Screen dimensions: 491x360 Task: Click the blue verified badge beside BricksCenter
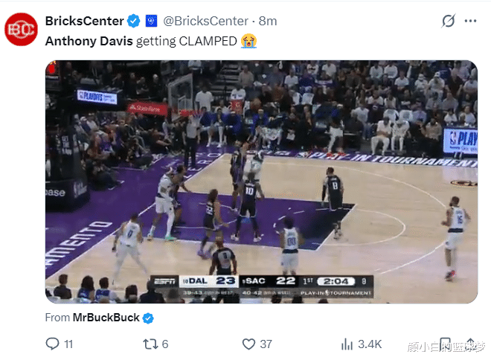[134, 20]
